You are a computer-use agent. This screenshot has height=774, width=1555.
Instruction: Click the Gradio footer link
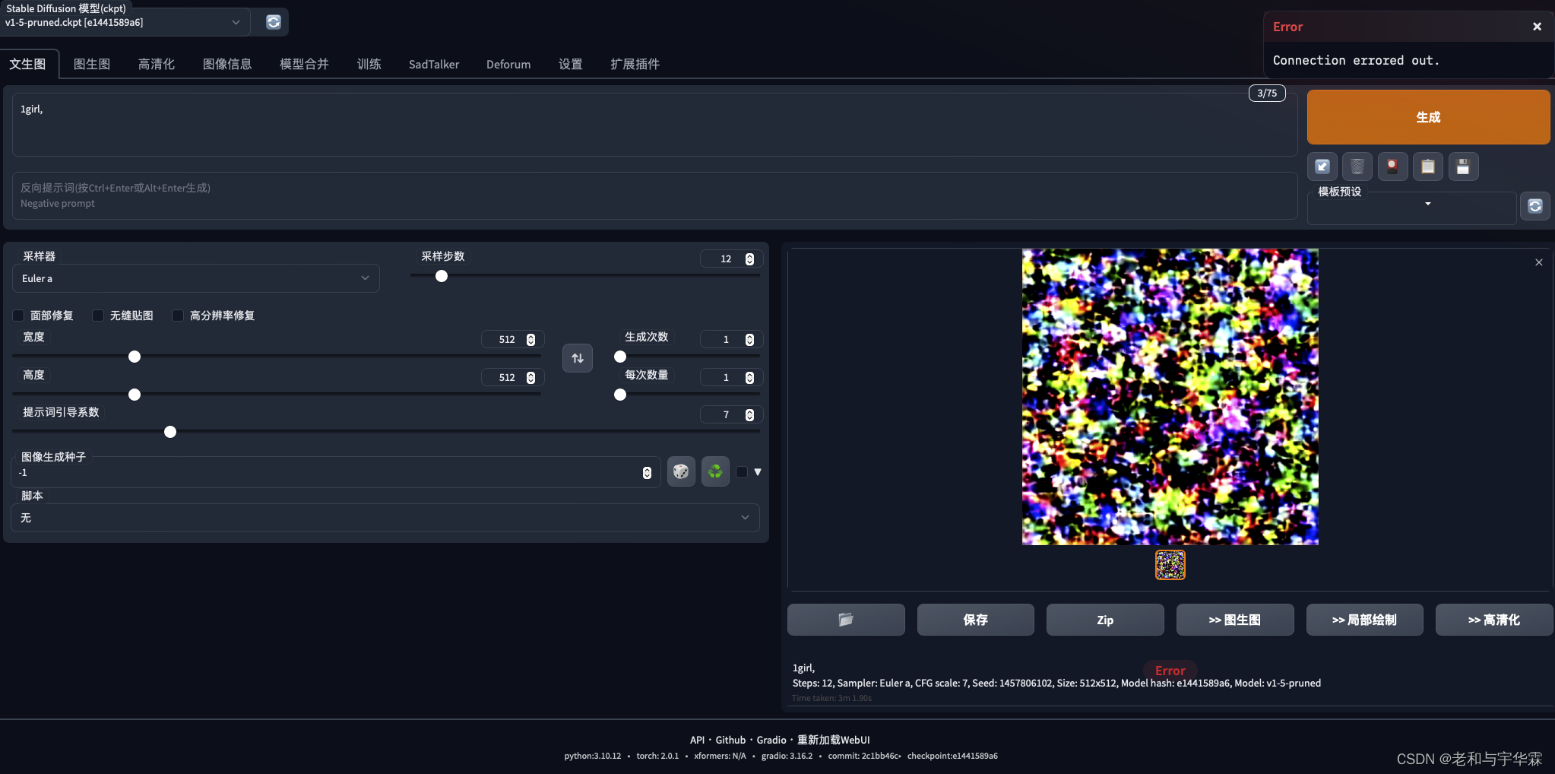click(x=771, y=739)
